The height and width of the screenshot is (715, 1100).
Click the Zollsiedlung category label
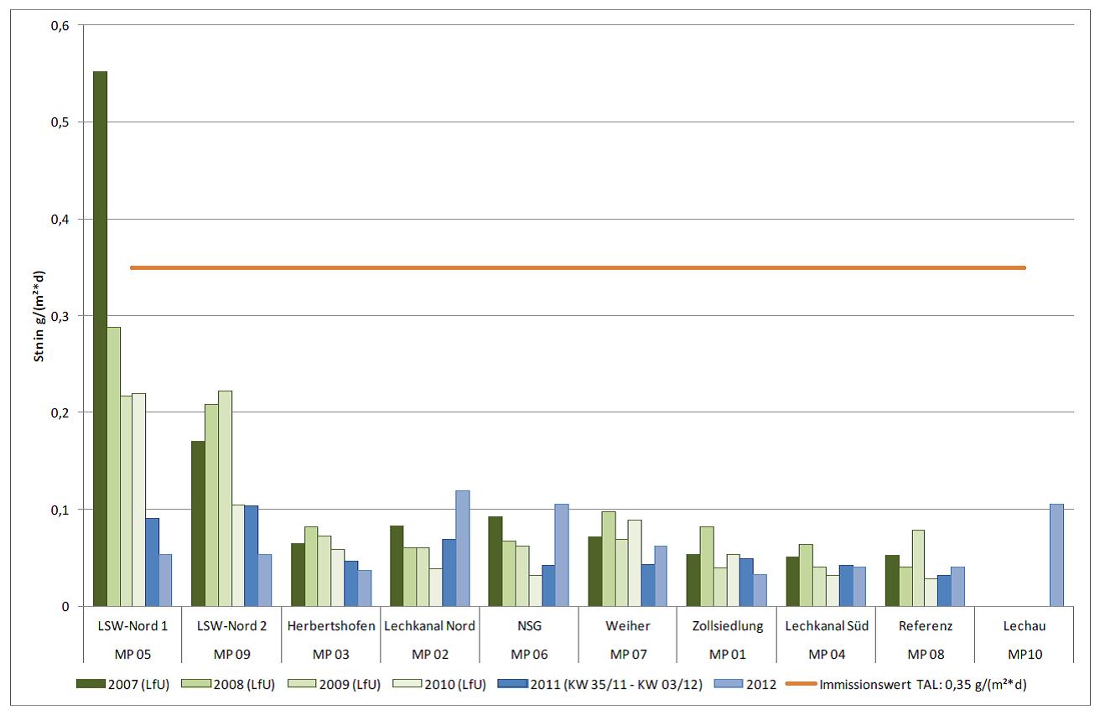click(x=727, y=626)
